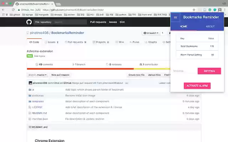Open the Unwatch dropdown
The image size is (228, 142).
point(151,33)
